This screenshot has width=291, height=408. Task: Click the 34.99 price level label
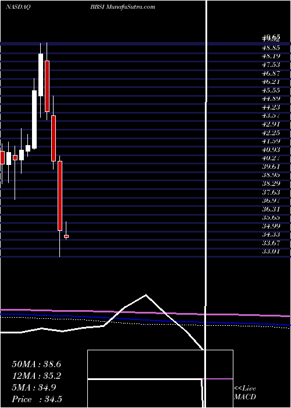click(x=271, y=226)
